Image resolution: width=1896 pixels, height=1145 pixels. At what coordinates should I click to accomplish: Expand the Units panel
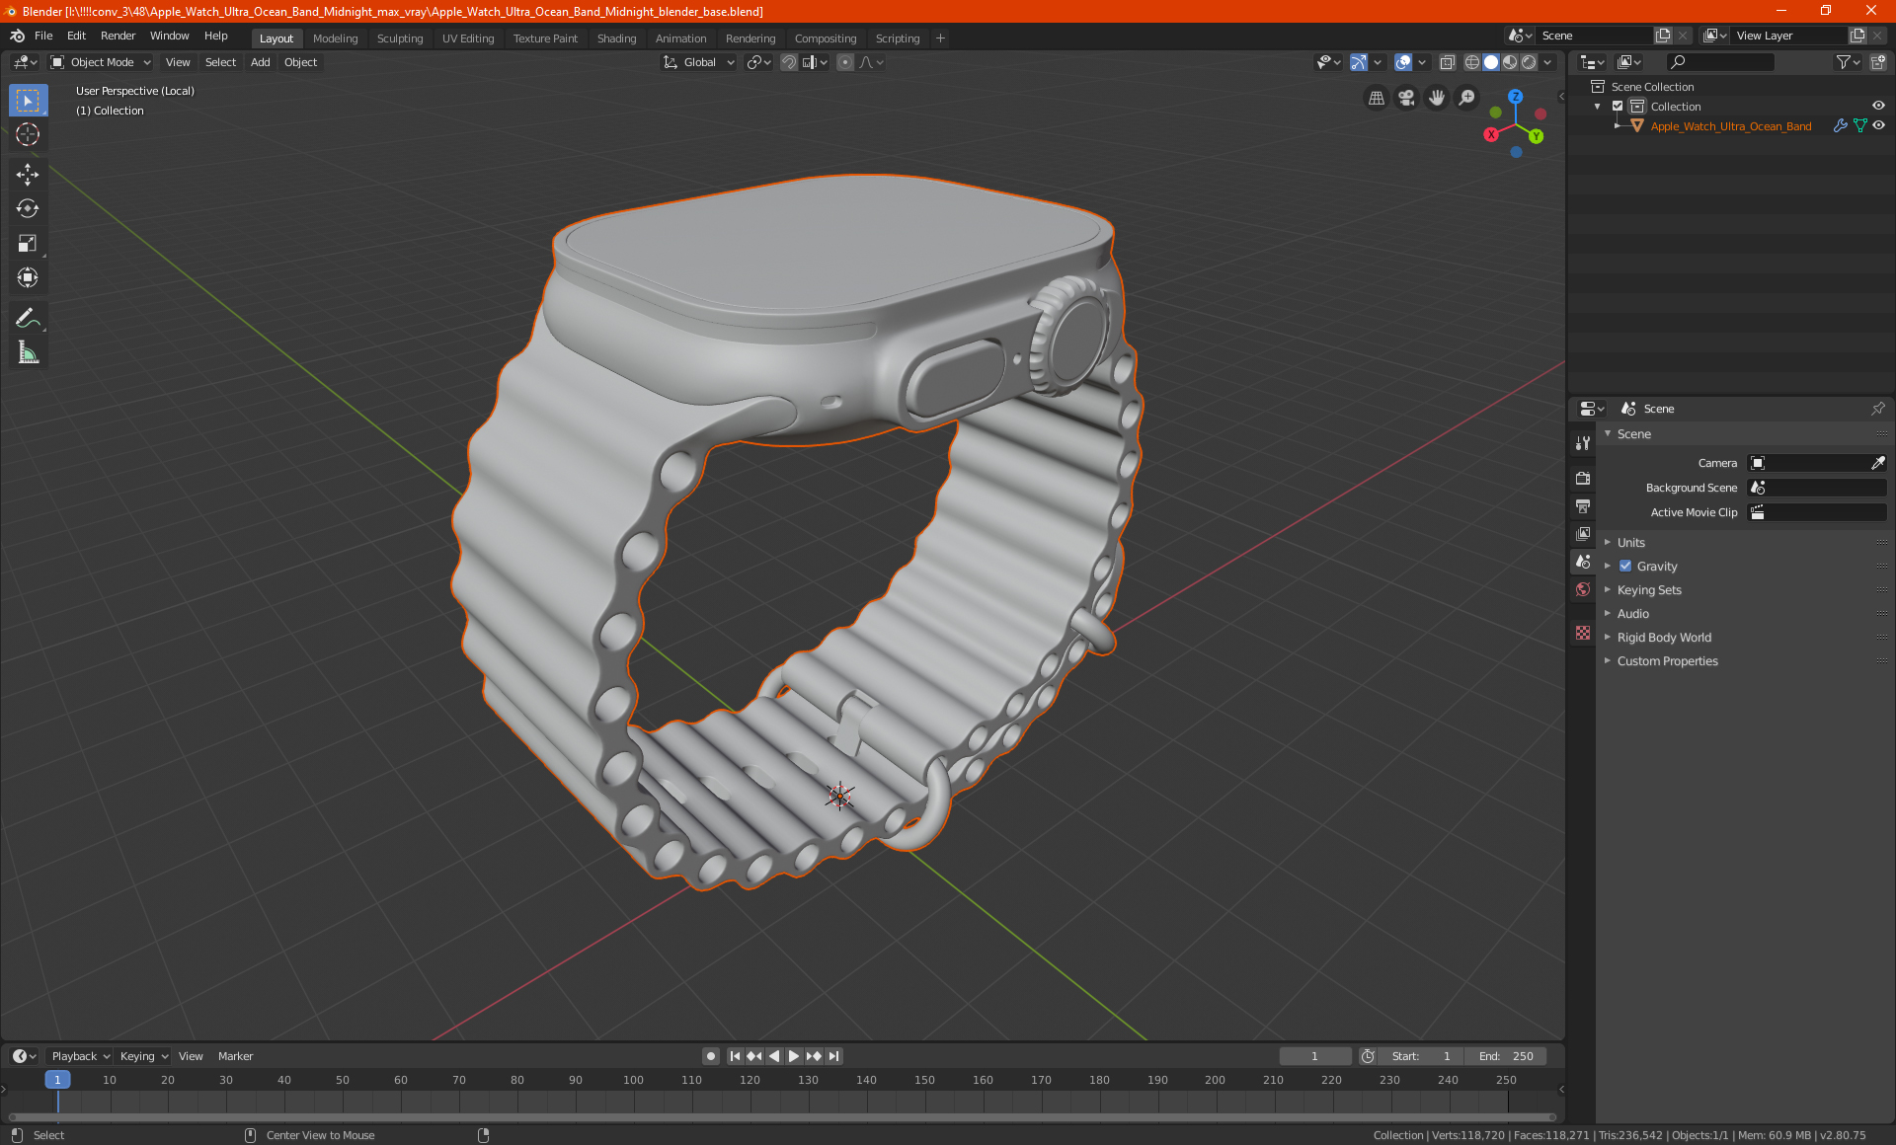point(1630,542)
